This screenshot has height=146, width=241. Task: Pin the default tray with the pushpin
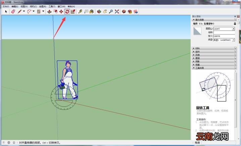coord(235,16)
